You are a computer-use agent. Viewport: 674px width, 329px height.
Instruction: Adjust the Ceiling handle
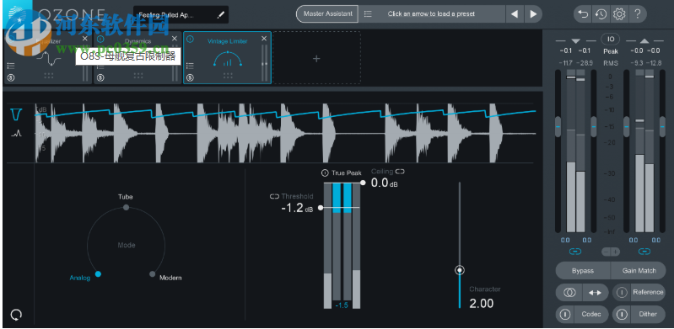[363, 183]
